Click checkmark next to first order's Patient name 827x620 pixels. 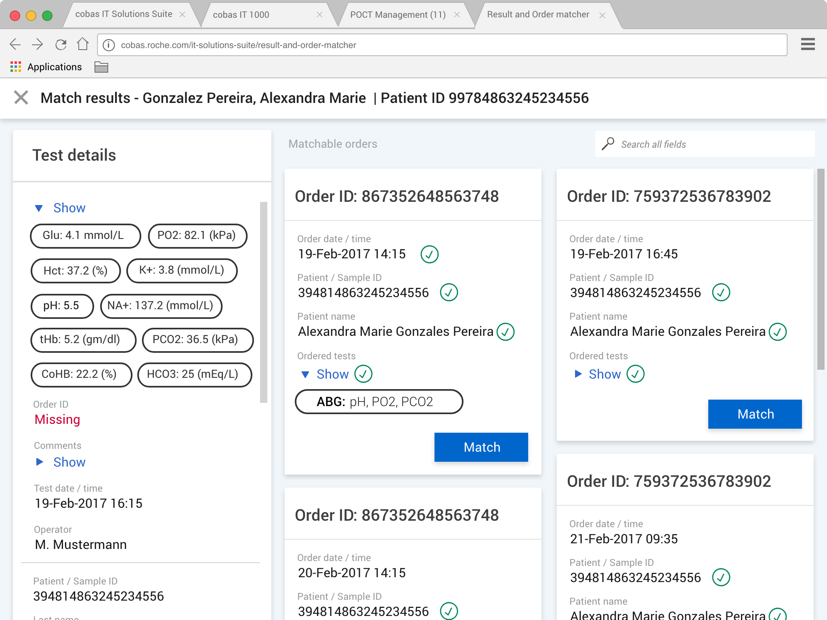click(505, 332)
